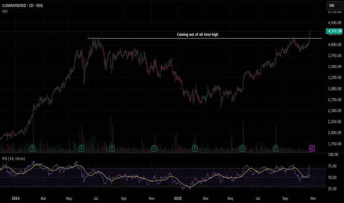344x203 pixels.
Task: Click the 2,500.00 price axis label
Action: (x=334, y=111)
